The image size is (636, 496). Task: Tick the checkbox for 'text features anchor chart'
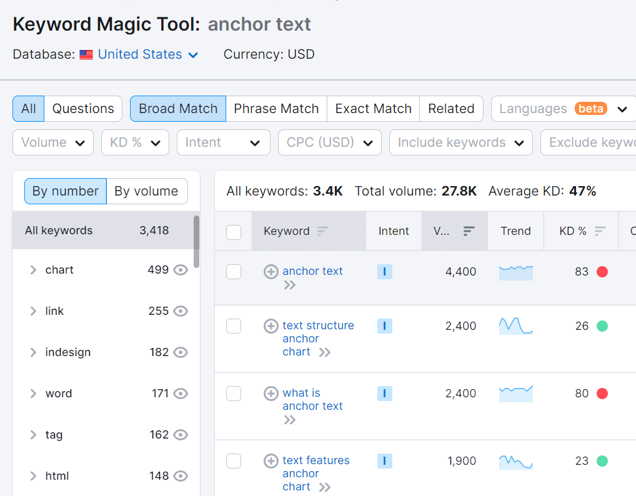234,461
